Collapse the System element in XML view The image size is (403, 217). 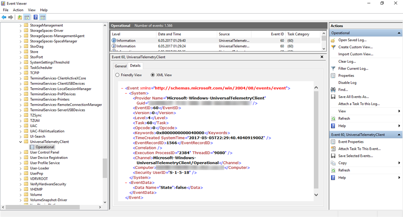click(126, 93)
